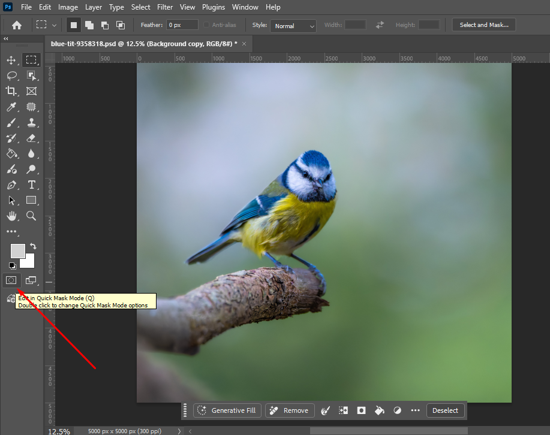Image resolution: width=550 pixels, height=435 pixels.
Task: Enable the Anti-alias checkbox
Action: [x=205, y=25]
